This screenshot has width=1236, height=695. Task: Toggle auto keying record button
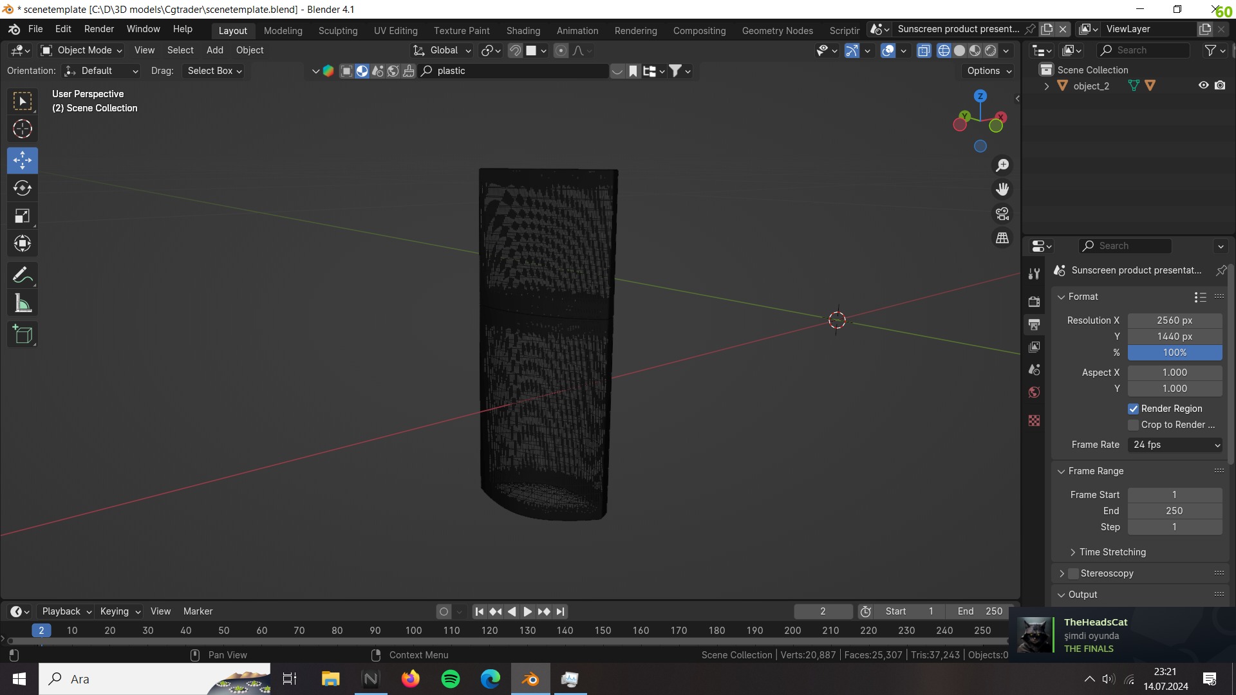tap(444, 611)
